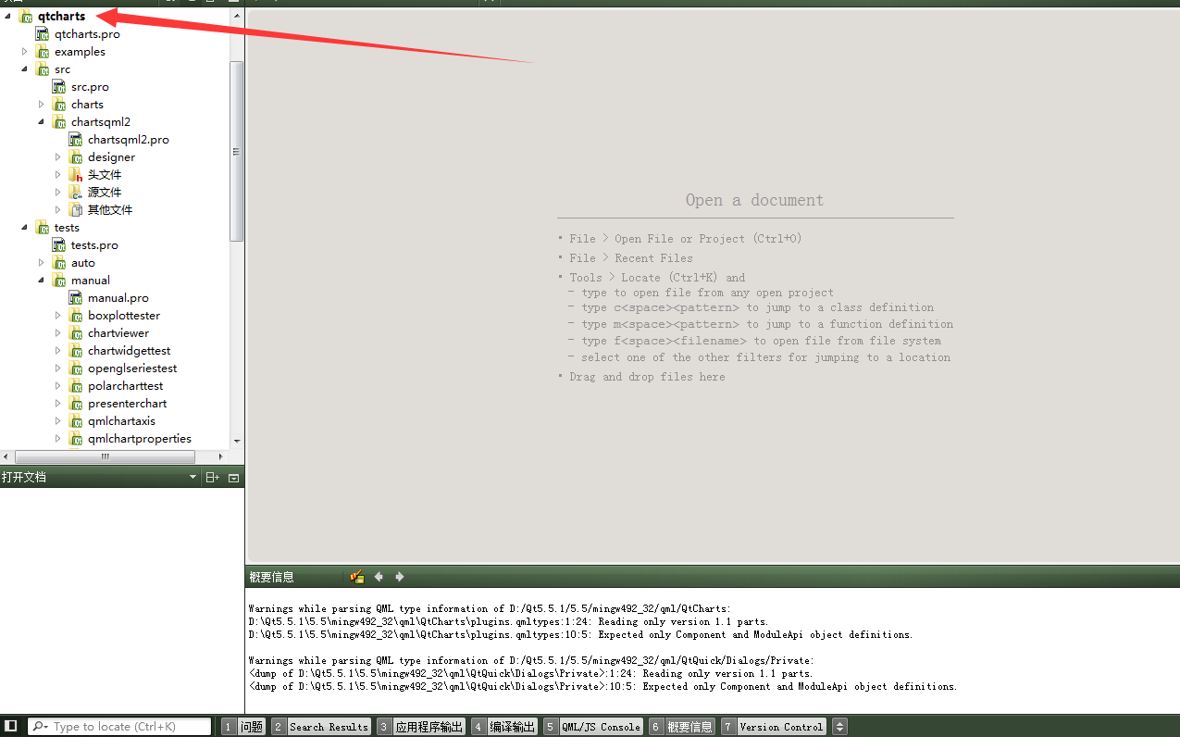Open the output panes up/down selector
Viewport: 1180px width, 737px height.
click(839, 727)
